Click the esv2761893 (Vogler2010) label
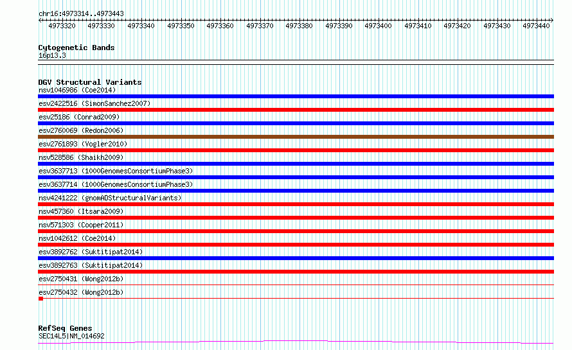Screen dimensions: 572x350 pyautogui.click(x=83, y=144)
